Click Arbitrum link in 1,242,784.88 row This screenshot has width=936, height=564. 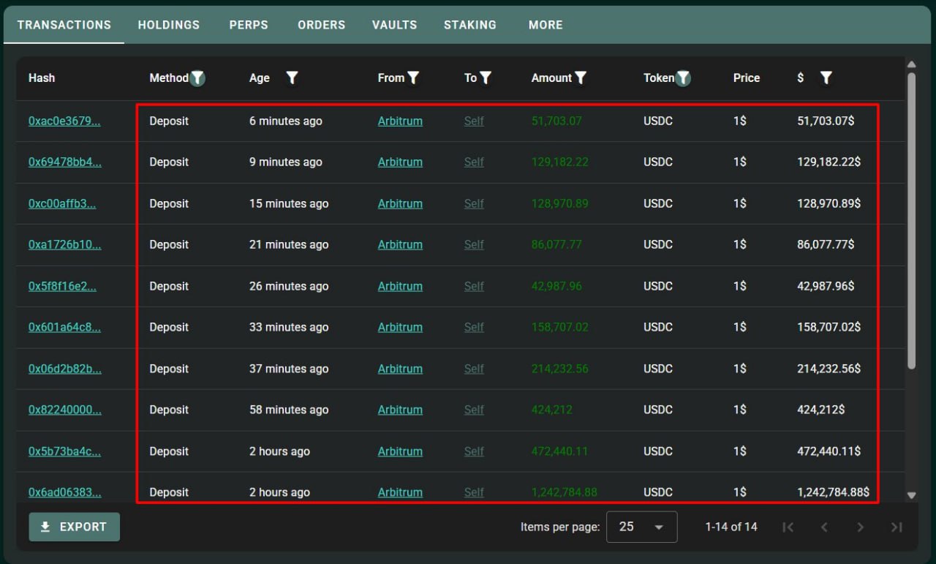(400, 493)
